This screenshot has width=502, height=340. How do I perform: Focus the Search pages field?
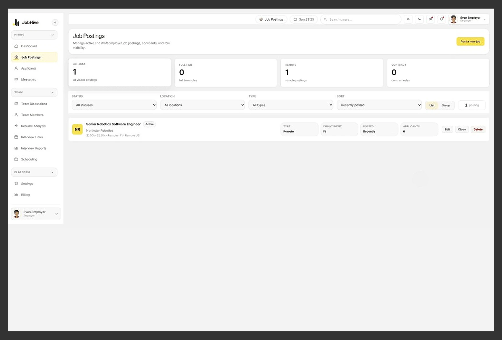point(361,19)
